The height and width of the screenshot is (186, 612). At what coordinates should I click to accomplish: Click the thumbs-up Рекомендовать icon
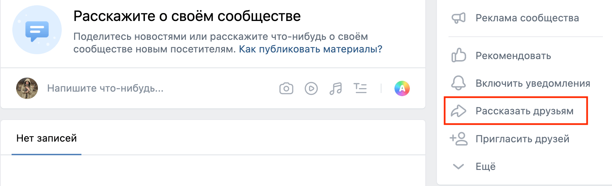458,56
